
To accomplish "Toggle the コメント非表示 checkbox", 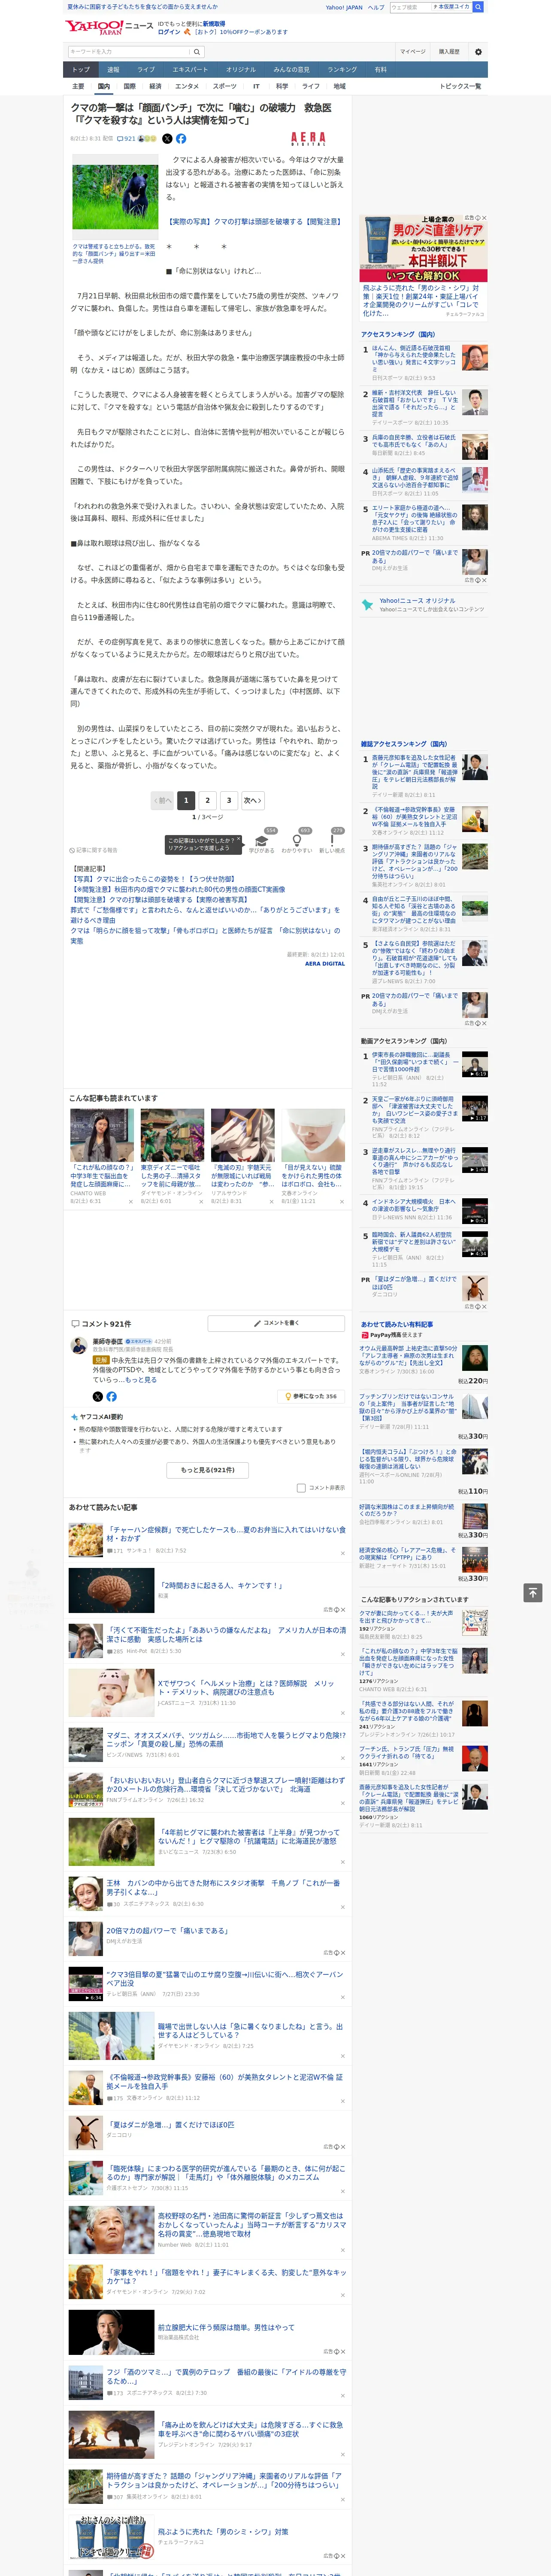I will coord(301,1487).
